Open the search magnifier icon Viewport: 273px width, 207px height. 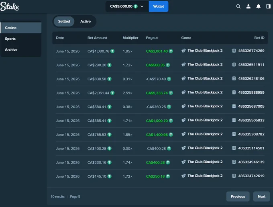tap(238, 6)
